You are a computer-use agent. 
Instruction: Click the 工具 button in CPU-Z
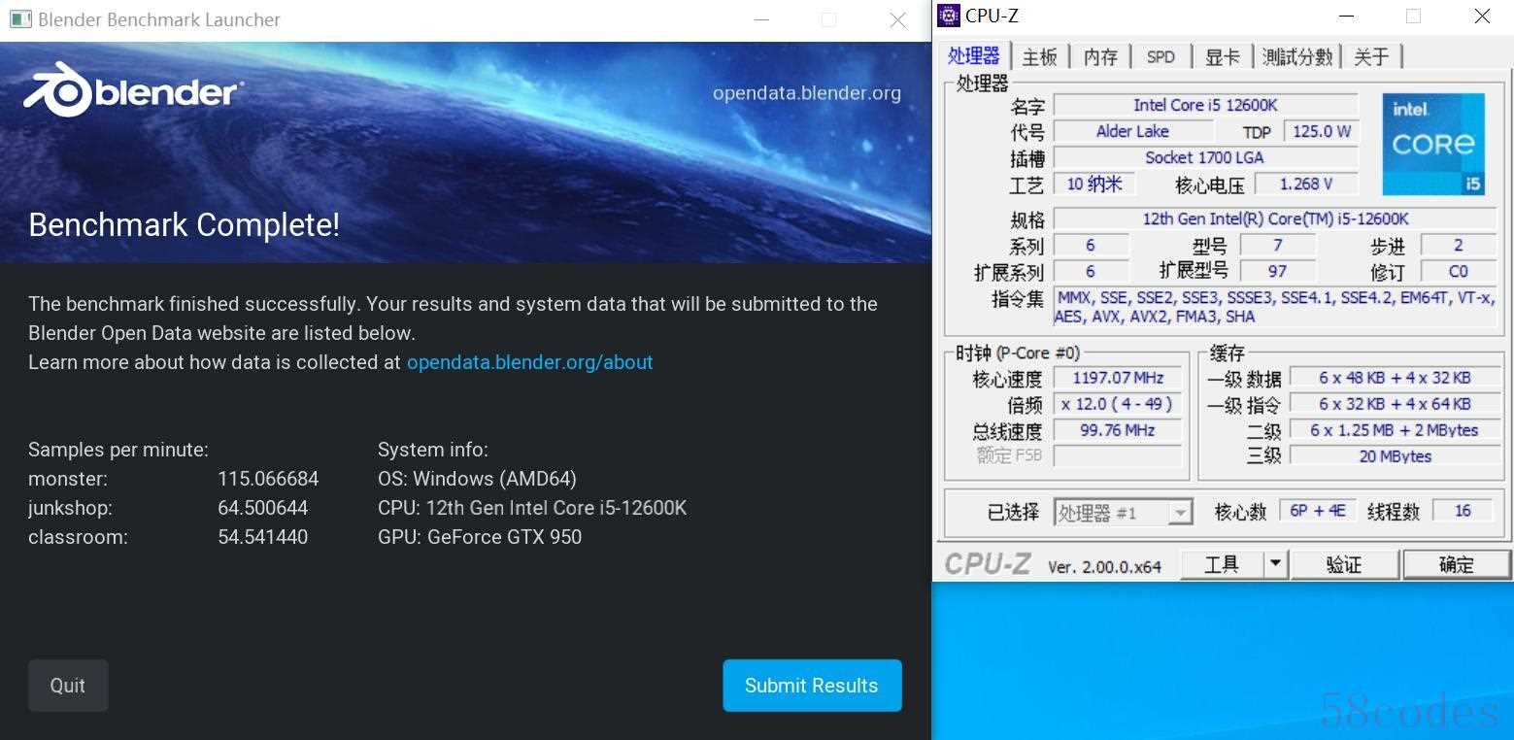[x=1222, y=564]
